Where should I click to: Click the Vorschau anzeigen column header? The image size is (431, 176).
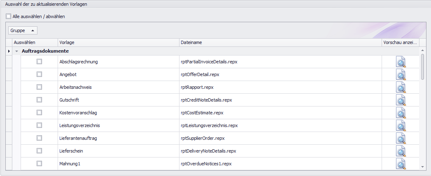pyautogui.click(x=400, y=42)
